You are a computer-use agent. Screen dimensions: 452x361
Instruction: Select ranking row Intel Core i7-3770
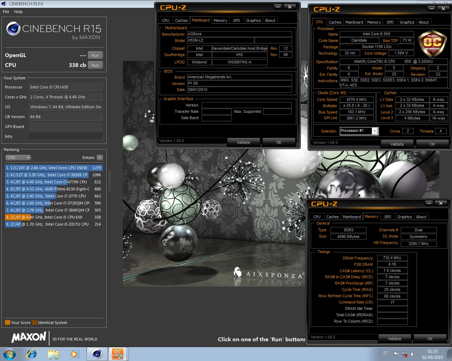click(53, 196)
